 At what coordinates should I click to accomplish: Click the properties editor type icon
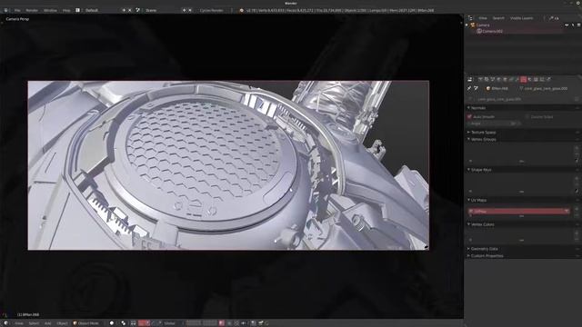[470, 79]
